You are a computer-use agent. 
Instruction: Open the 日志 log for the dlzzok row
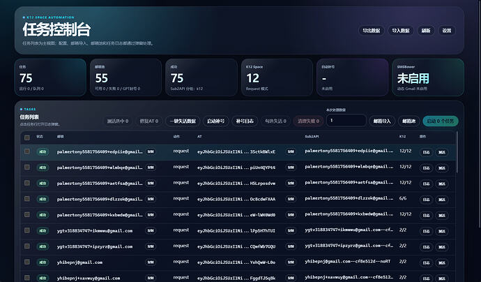coord(426,200)
